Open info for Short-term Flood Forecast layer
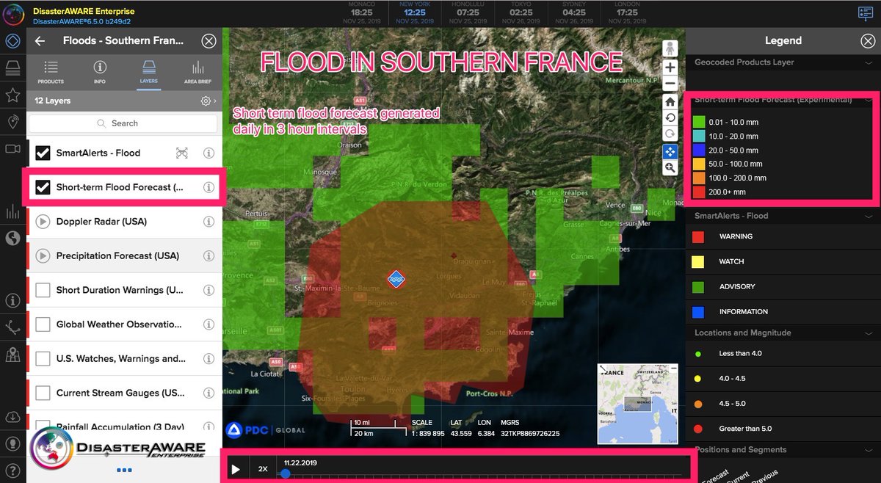Viewport: 881px width, 483px height. 209,187
